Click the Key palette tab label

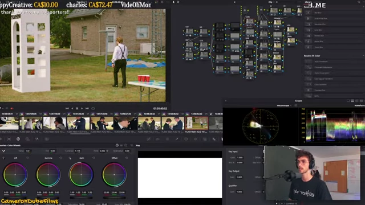click(138, 146)
